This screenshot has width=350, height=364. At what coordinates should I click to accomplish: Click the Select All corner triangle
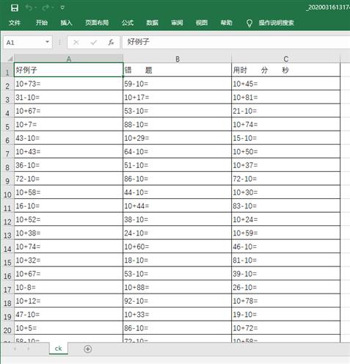[x=10, y=59]
